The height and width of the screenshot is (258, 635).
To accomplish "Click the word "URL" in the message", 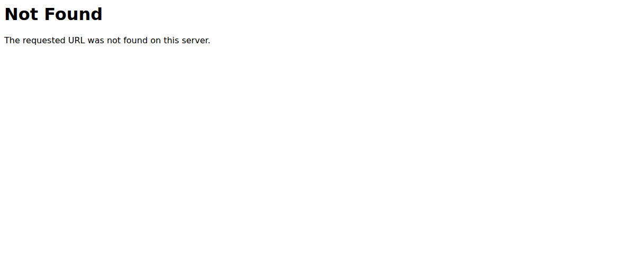I will [x=77, y=41].
